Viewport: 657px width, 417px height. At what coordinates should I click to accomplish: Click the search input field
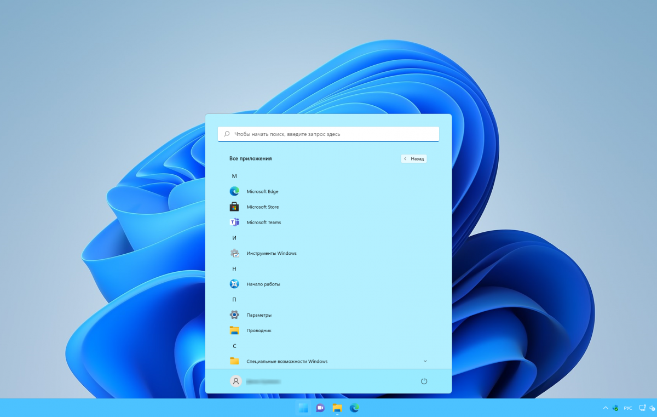(328, 134)
